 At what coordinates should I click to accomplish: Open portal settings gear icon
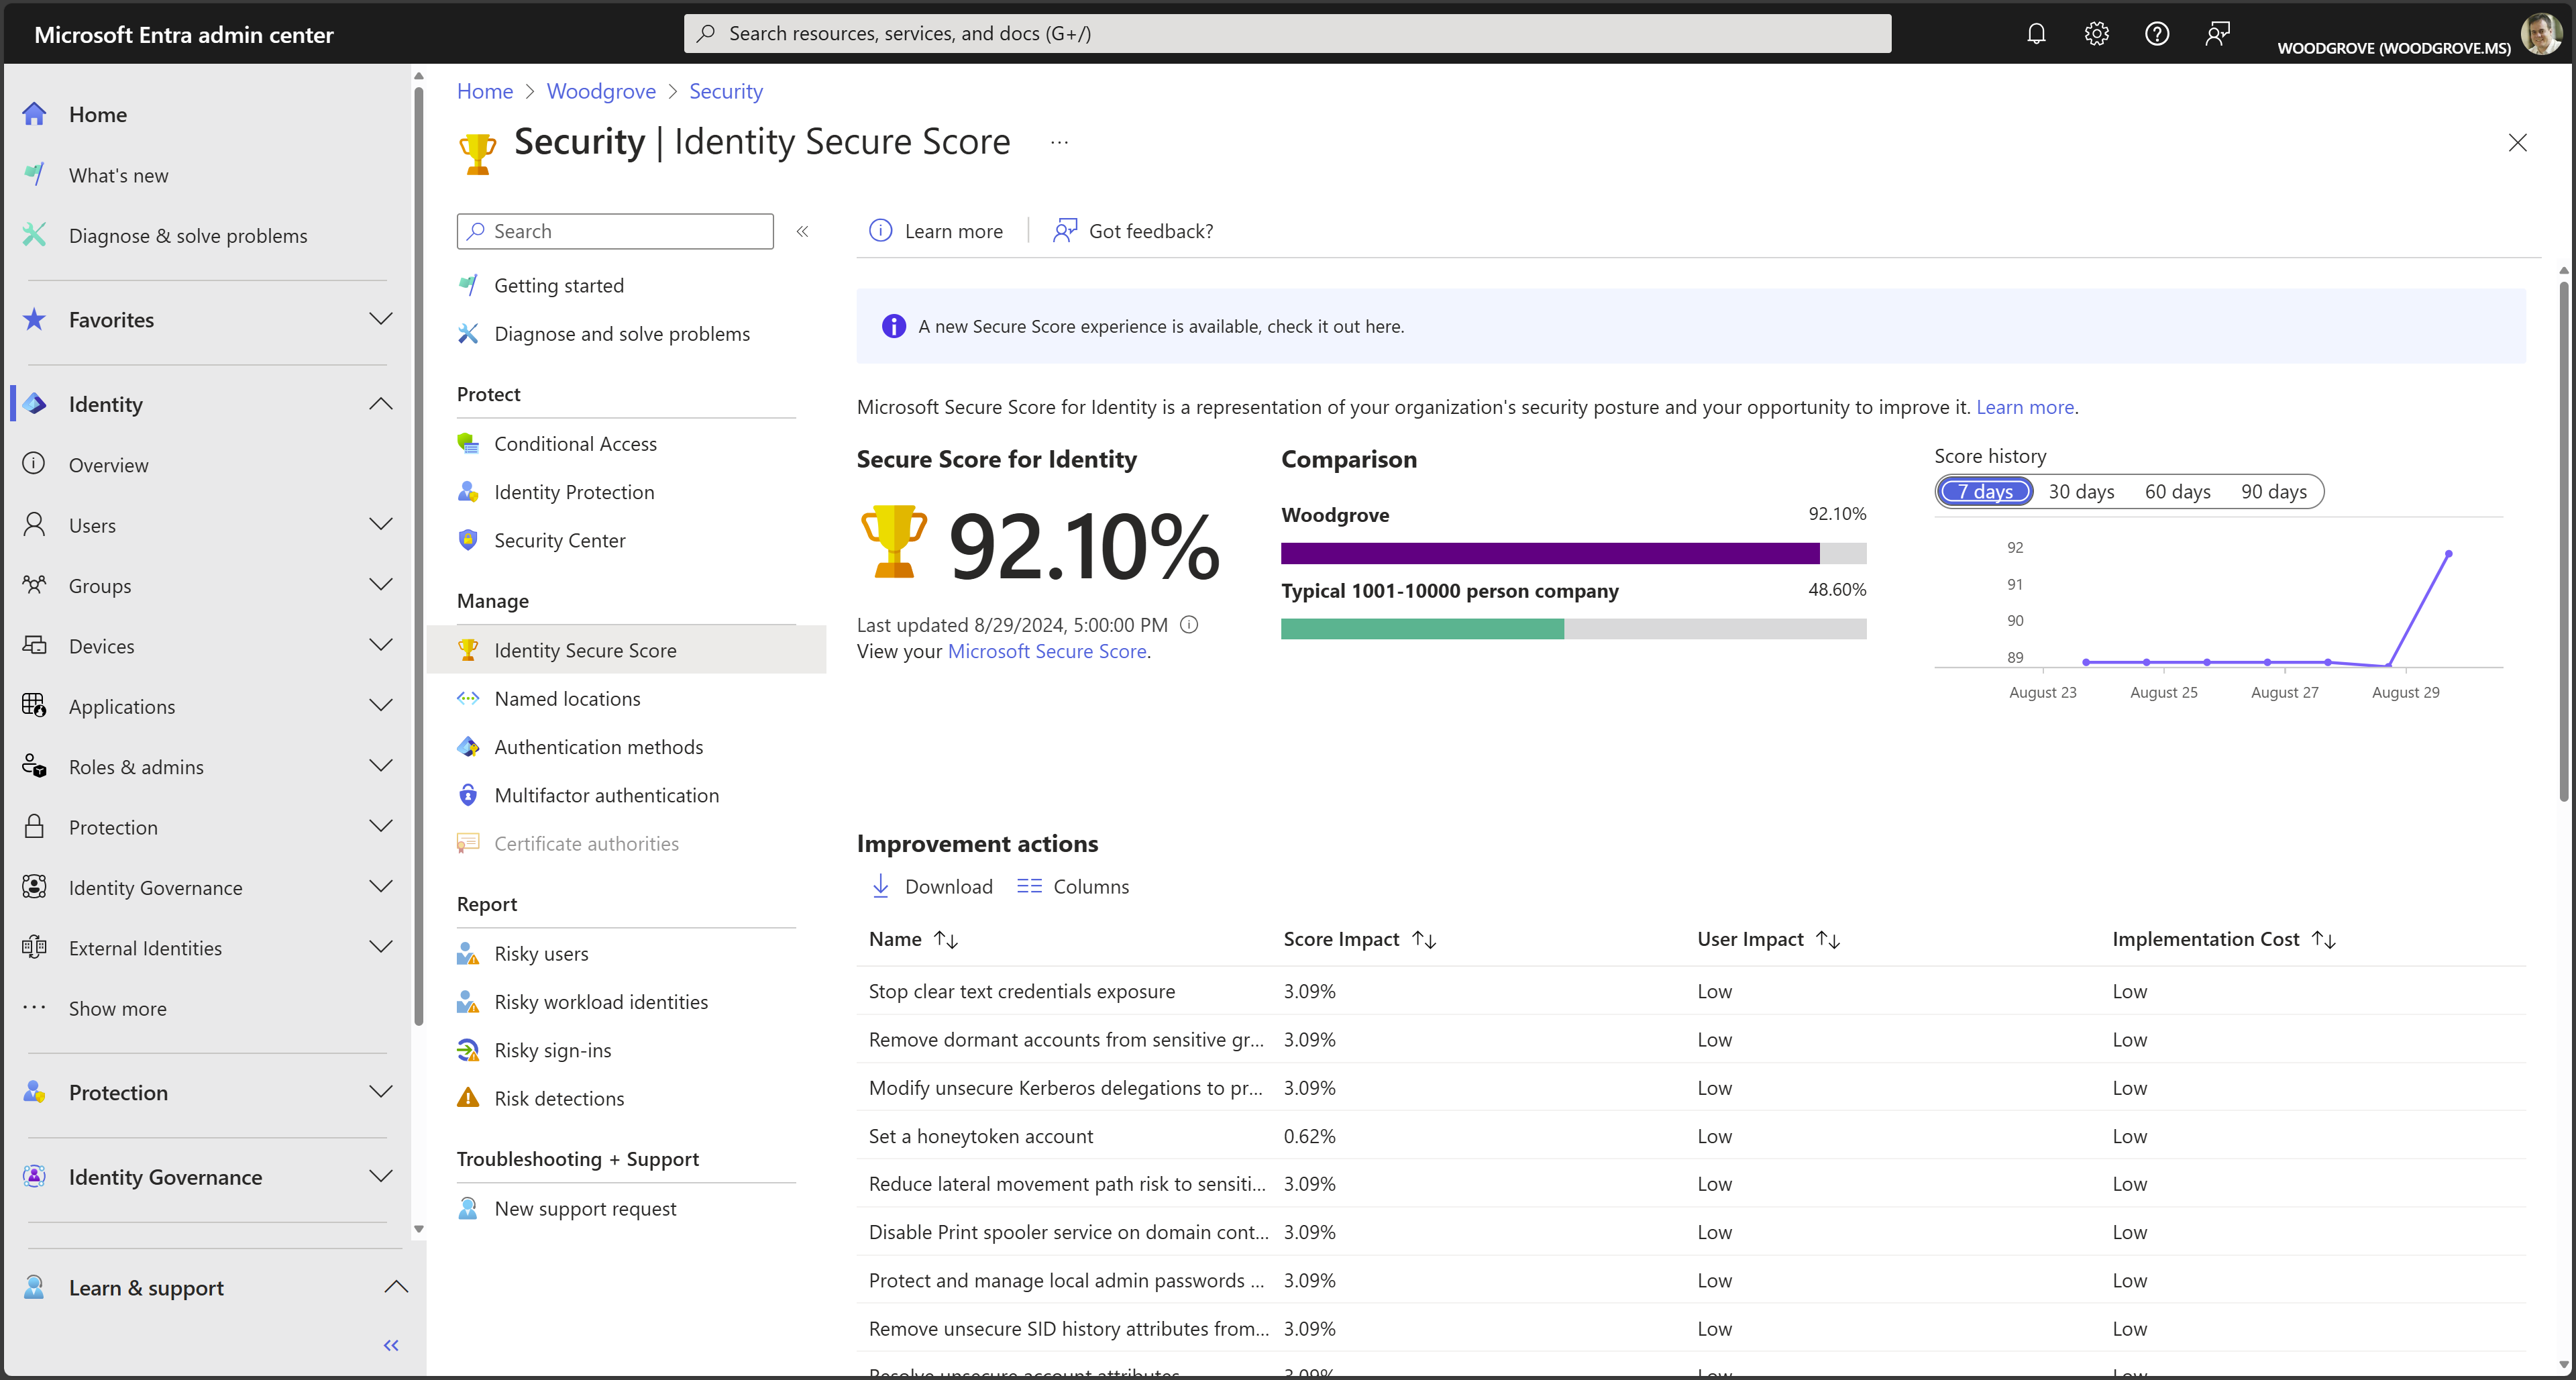pyautogui.click(x=2096, y=33)
